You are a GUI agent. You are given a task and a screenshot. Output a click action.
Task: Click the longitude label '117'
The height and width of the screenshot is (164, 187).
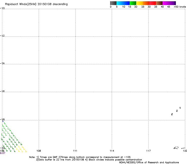[149, 151]
